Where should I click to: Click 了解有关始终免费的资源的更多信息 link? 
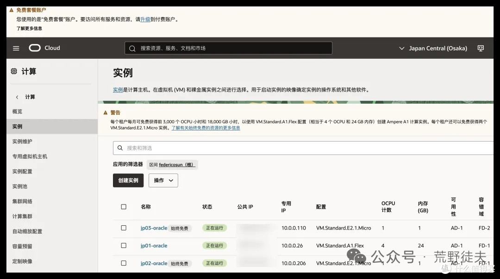click(x=206, y=128)
